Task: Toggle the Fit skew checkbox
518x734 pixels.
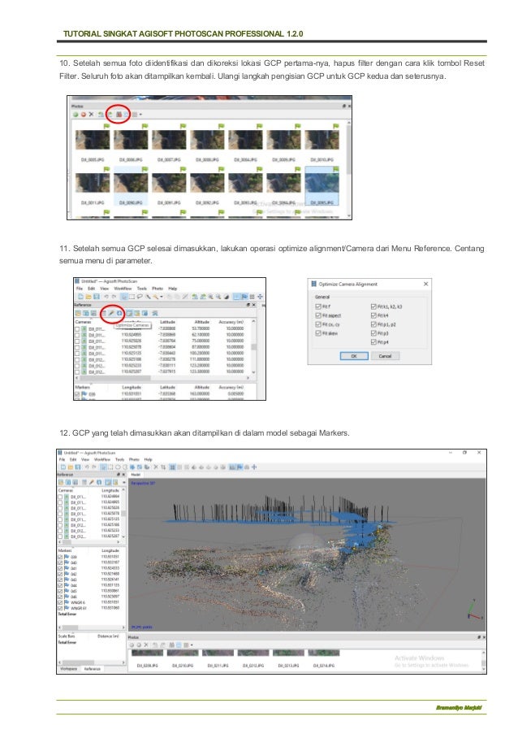Action: point(318,333)
